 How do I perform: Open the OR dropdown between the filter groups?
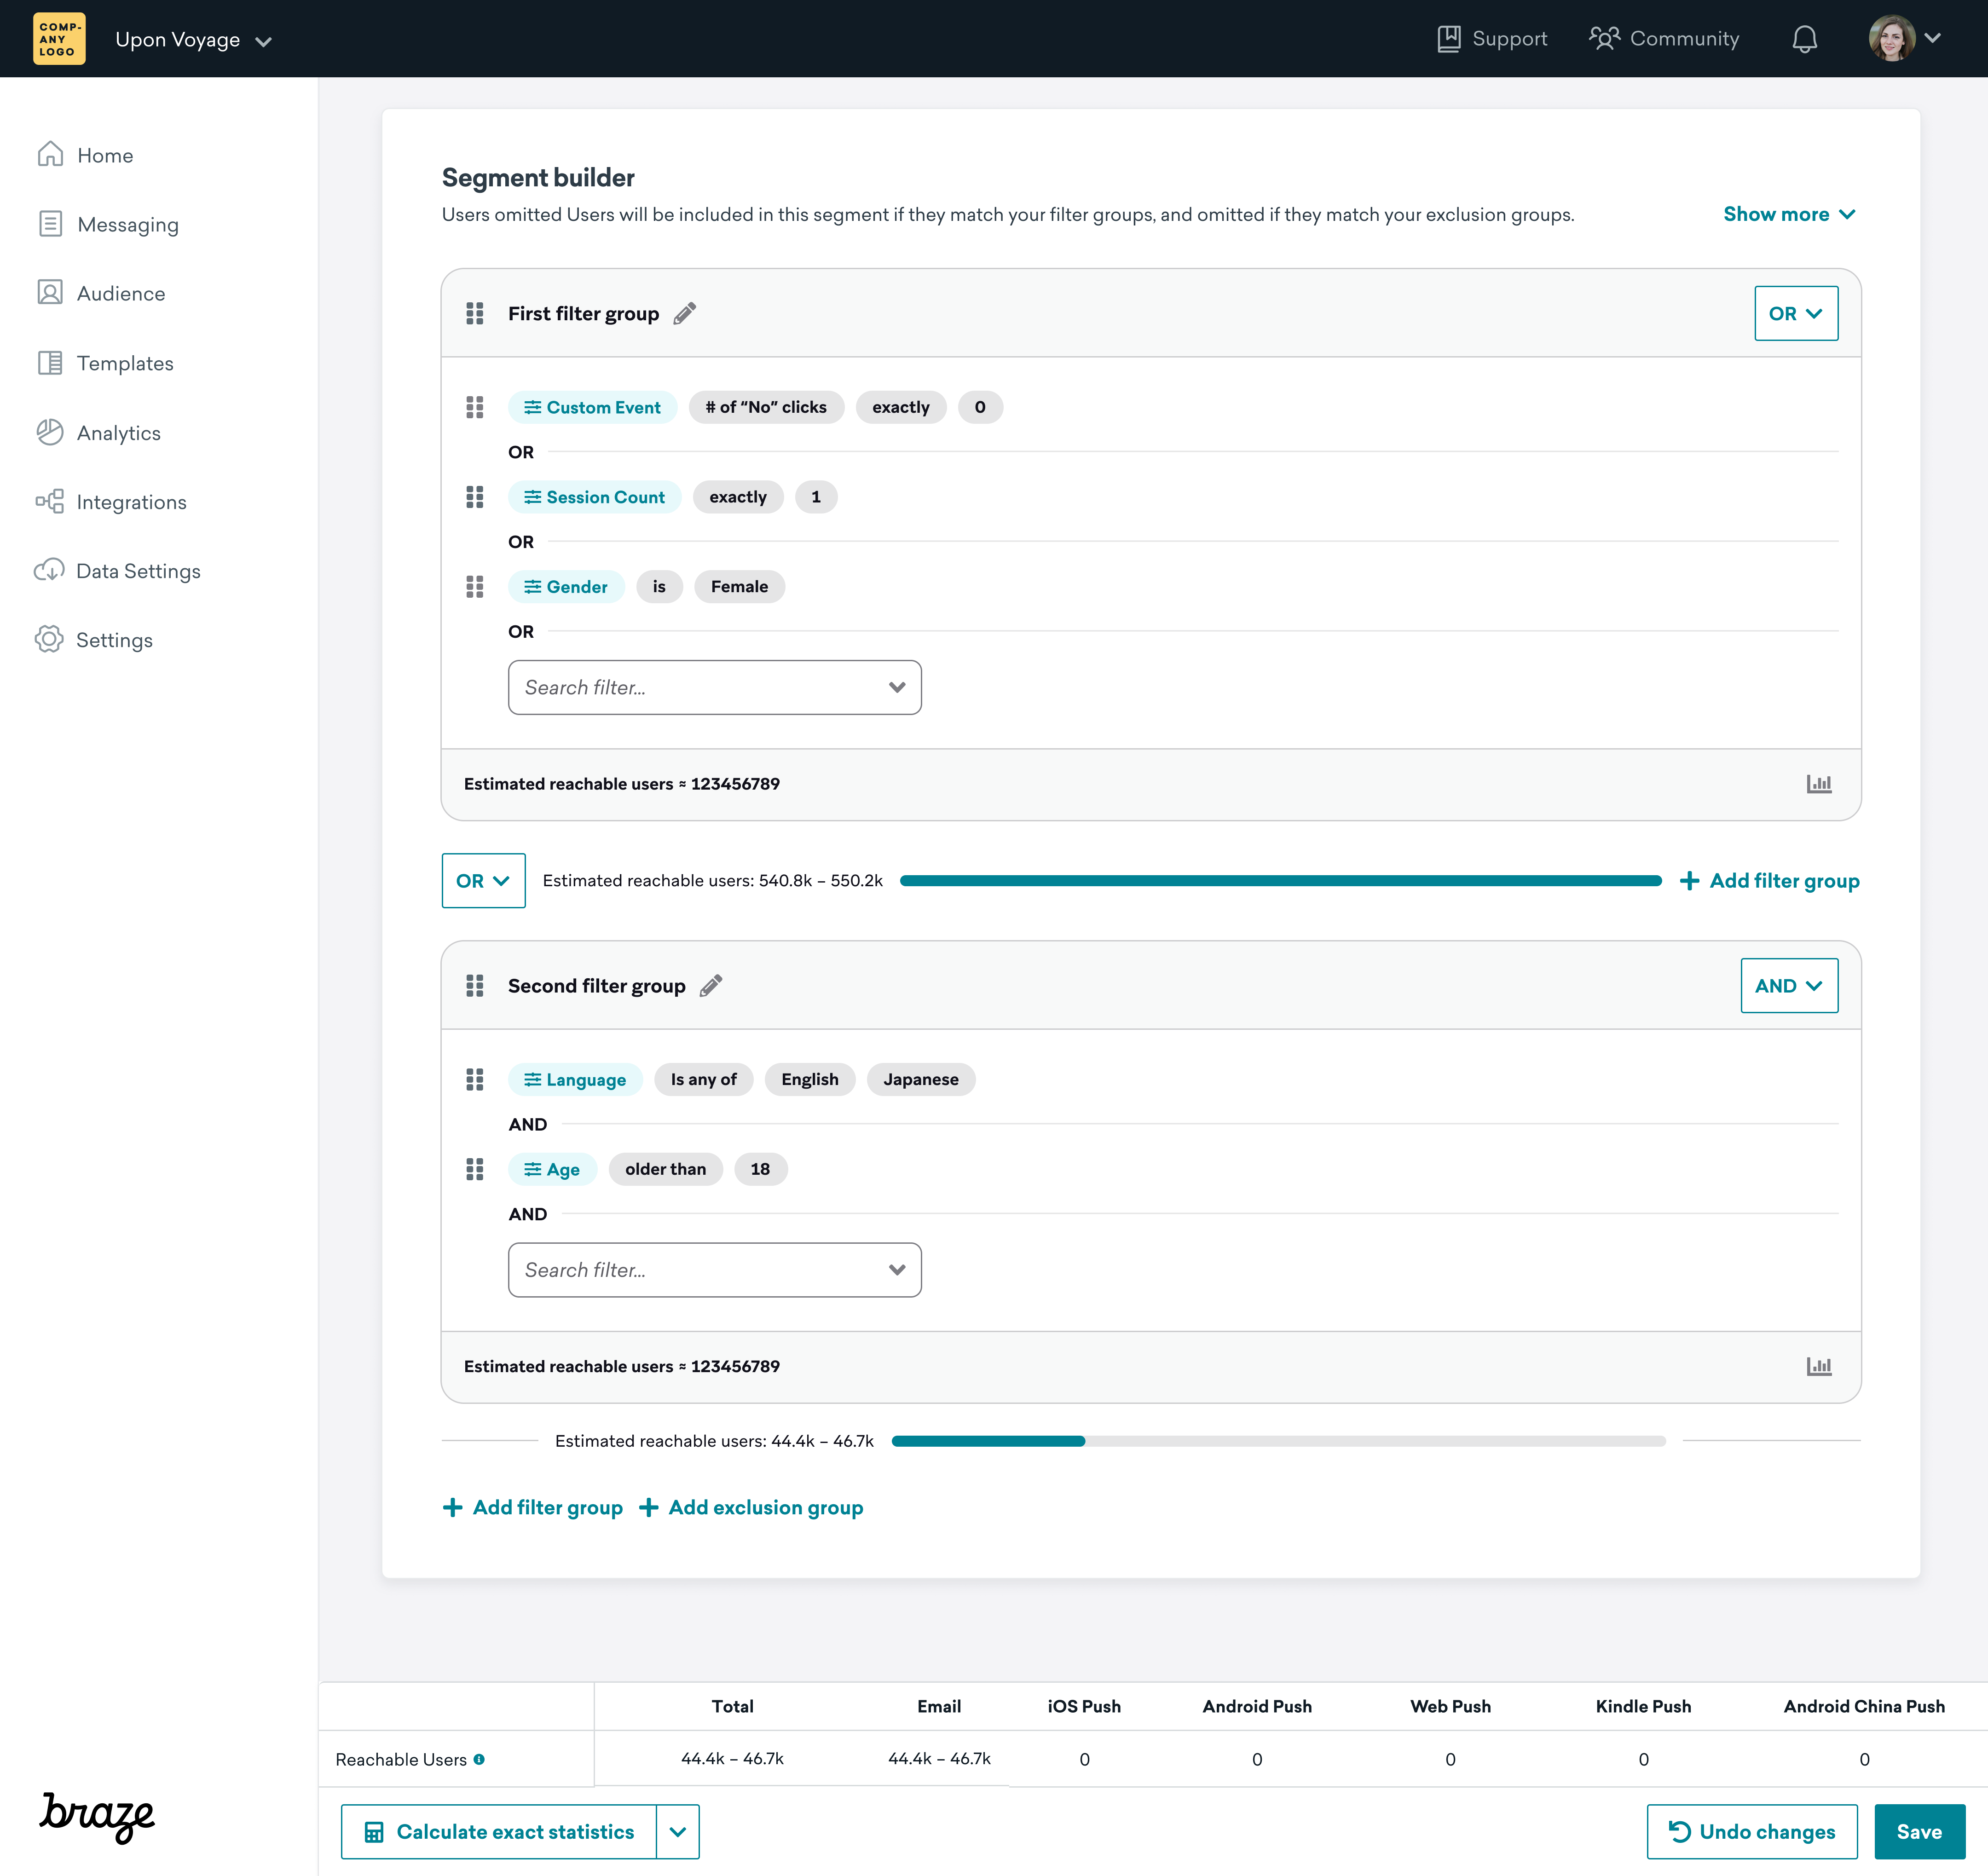(x=483, y=881)
